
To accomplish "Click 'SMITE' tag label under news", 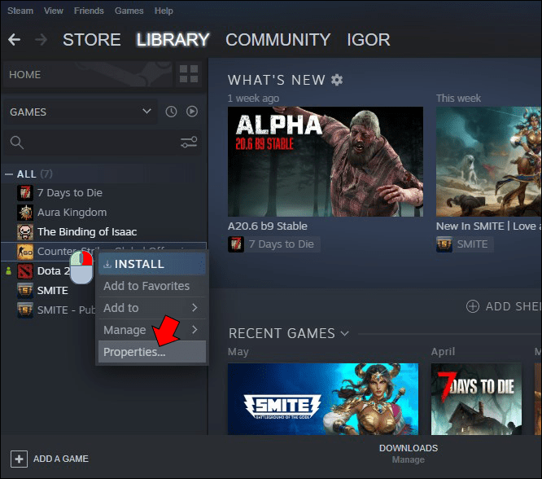I will (472, 244).
